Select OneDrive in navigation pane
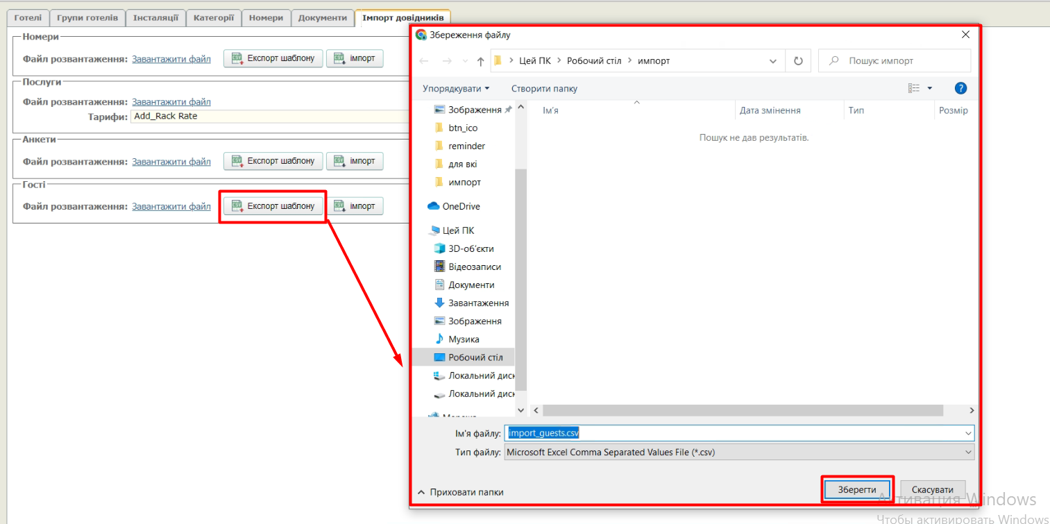This screenshot has height=524, width=1050. coord(461,206)
